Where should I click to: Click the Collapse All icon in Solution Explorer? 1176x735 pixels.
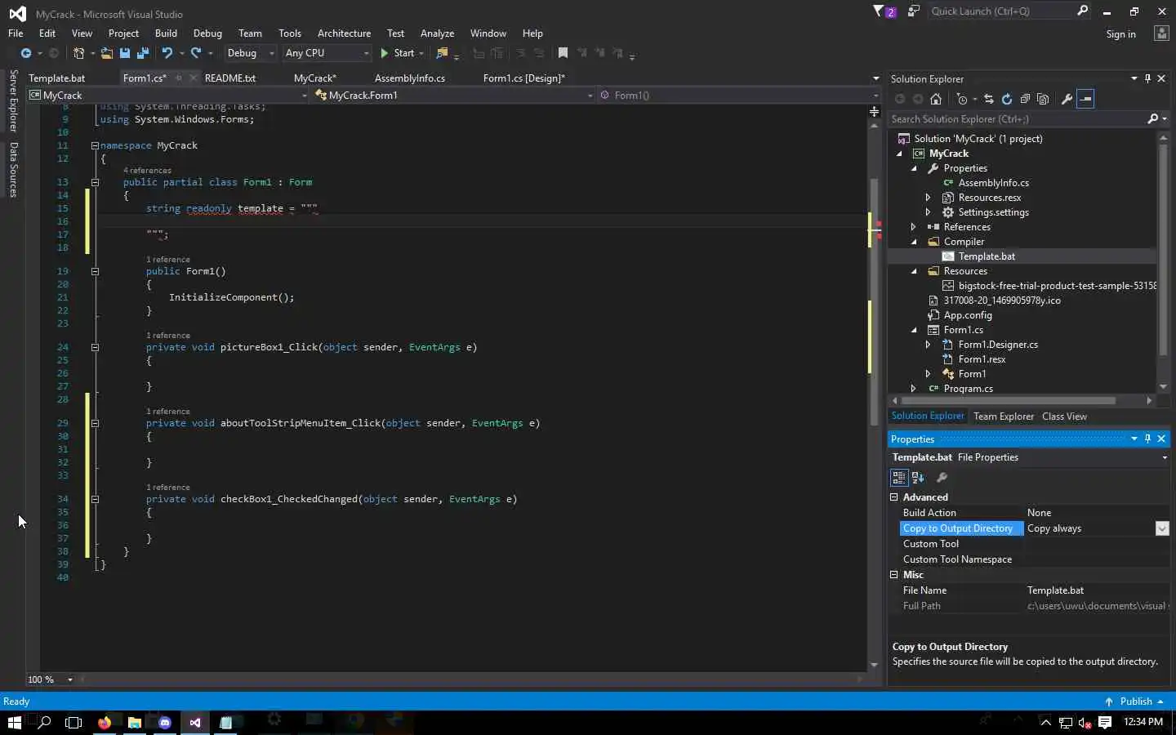pos(1025,99)
